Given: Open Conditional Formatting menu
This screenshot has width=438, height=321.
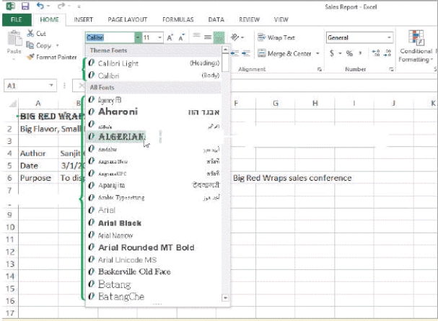Looking at the screenshot, I should tap(416, 47).
